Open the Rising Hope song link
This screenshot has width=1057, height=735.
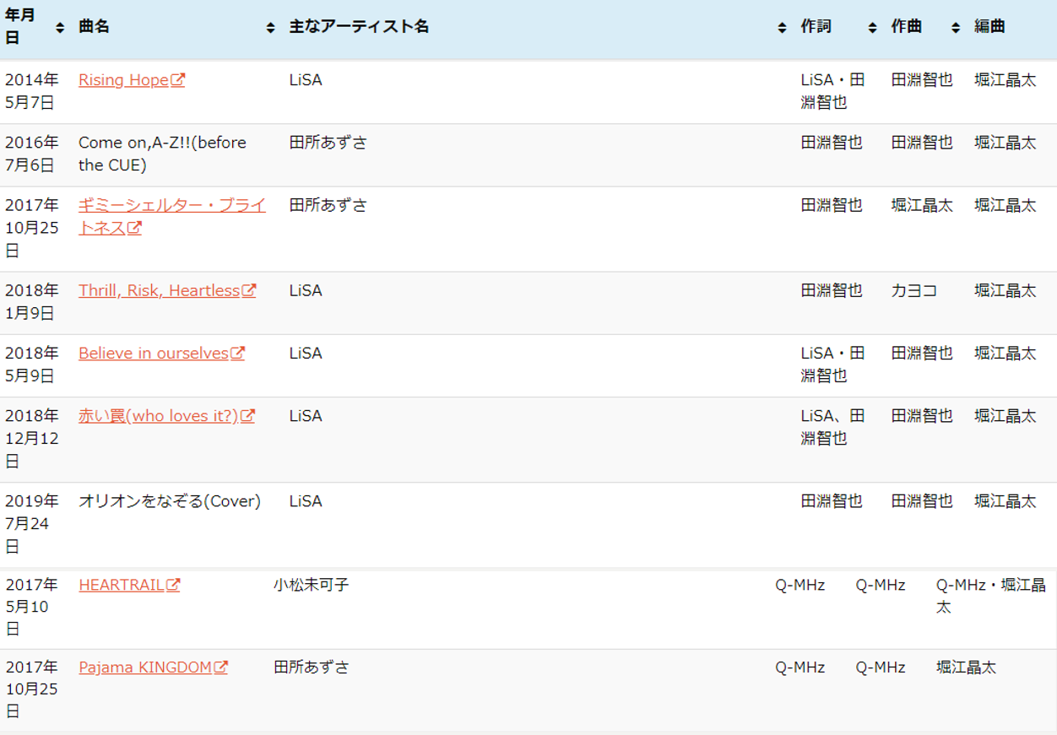[123, 80]
